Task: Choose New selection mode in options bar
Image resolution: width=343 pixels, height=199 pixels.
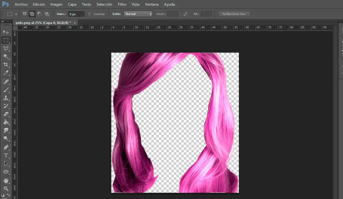Action: tap(25, 14)
